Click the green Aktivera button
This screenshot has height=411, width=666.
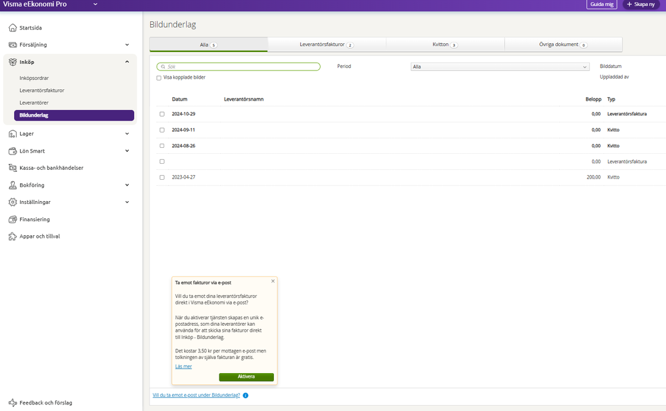247,376
